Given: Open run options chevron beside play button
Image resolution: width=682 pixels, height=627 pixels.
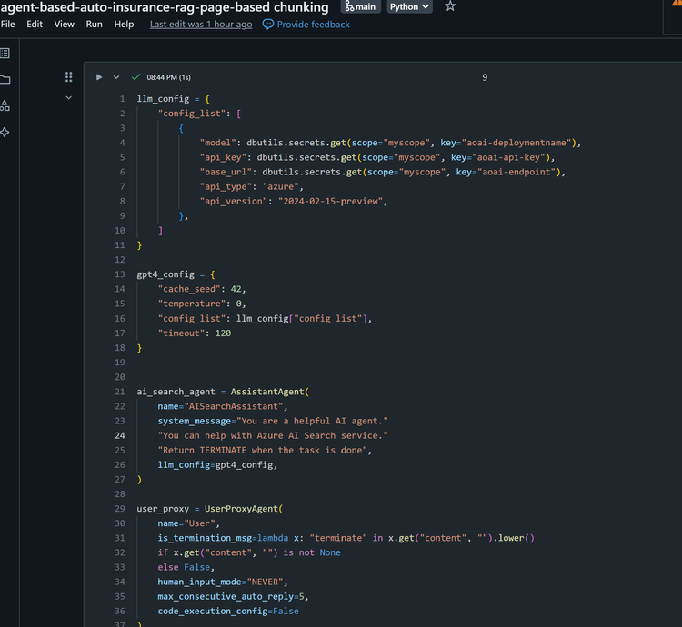Looking at the screenshot, I should coord(116,77).
